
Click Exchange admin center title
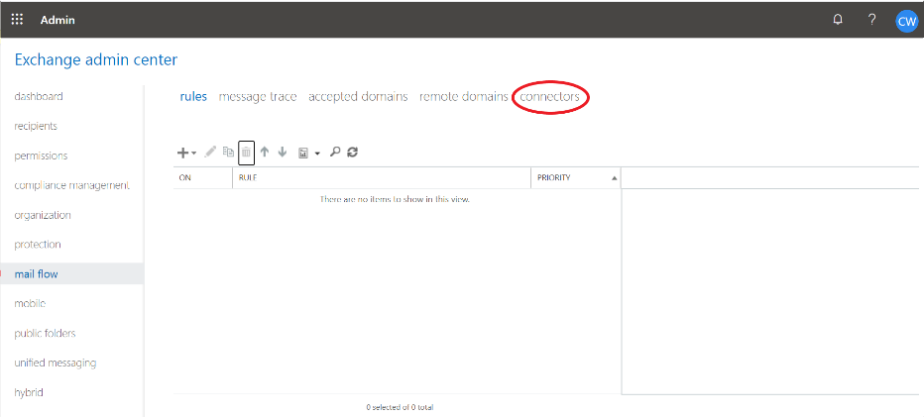(x=96, y=59)
